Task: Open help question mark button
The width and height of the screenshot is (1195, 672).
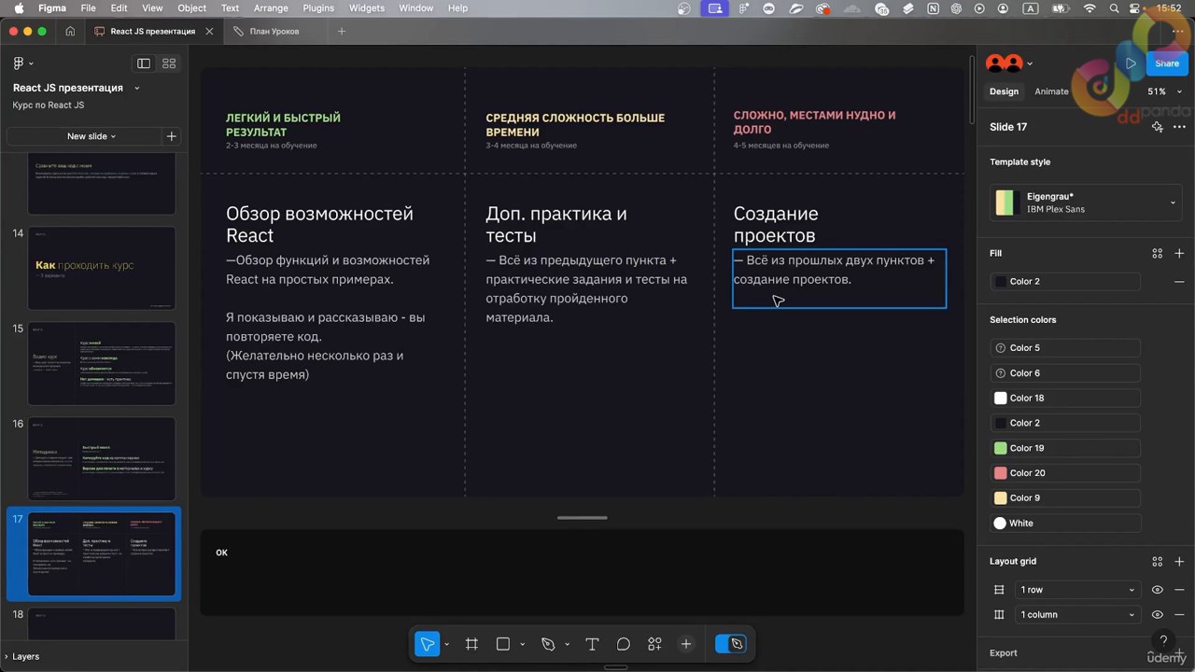Action: coord(1163,640)
